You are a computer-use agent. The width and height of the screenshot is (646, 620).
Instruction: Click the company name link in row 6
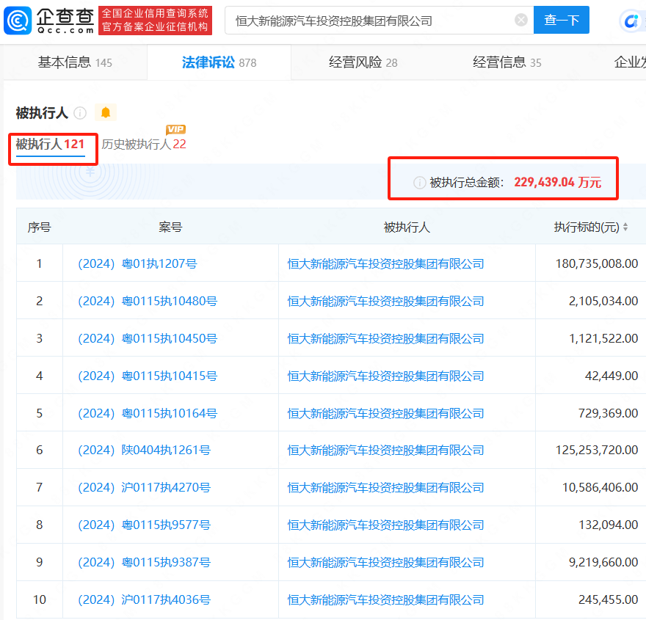point(385,450)
